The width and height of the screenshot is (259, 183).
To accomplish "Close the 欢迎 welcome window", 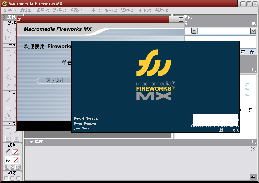I will click(181, 20).
